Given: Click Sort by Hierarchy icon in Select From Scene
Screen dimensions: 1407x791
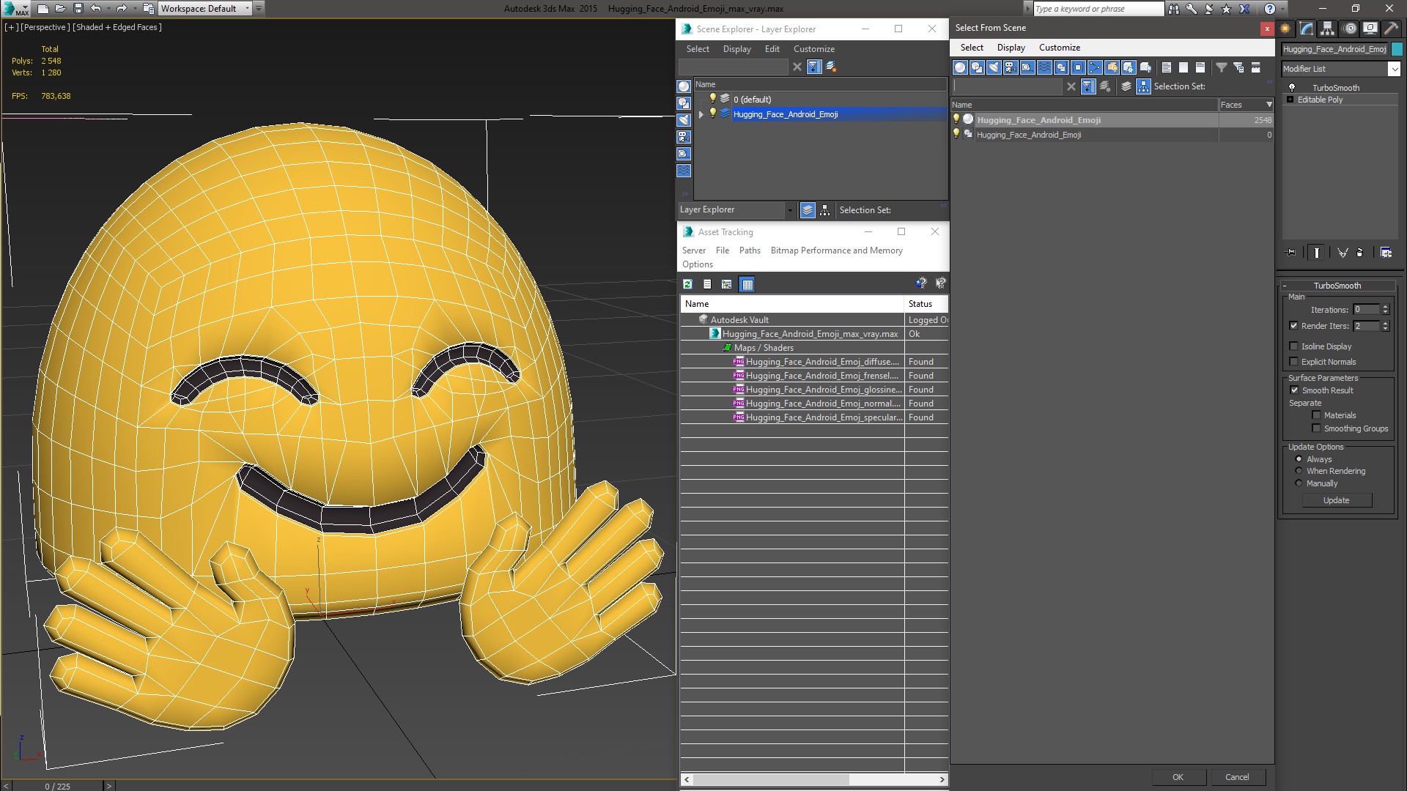Looking at the screenshot, I should pos(1143,86).
